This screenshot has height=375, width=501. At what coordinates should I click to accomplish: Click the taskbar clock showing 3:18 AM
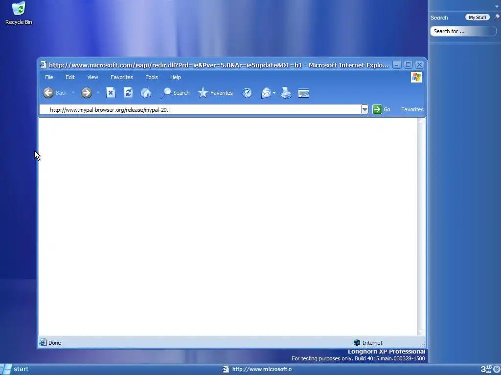tap(486, 369)
